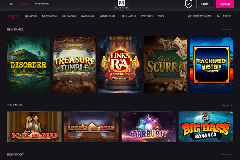
Task: Open Links of Ra Assembl'Em game
Action: (x=120, y=64)
